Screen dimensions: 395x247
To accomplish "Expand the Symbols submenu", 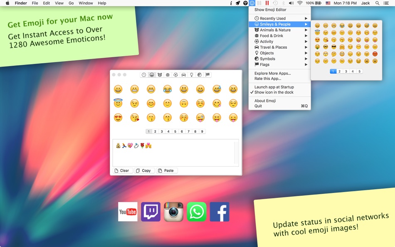I will coord(280,59).
